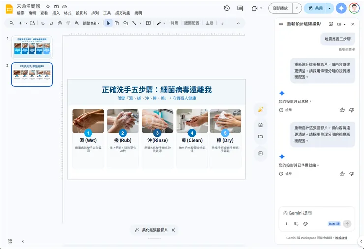364x249 pixels.
Task: Click the 投影播放 slideshow button
Action: pyautogui.click(x=280, y=8)
